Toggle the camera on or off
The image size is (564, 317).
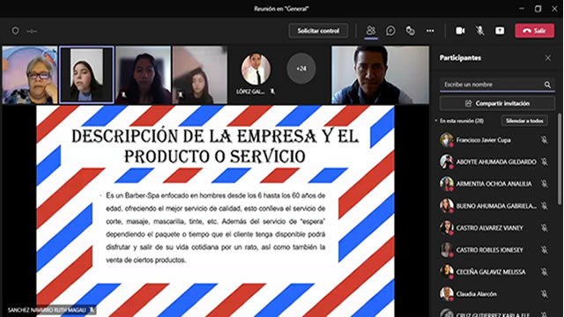[460, 31]
